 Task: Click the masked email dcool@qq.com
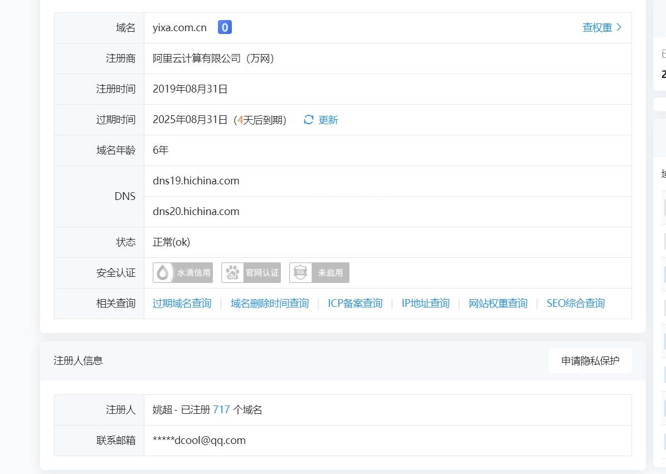[199, 441]
